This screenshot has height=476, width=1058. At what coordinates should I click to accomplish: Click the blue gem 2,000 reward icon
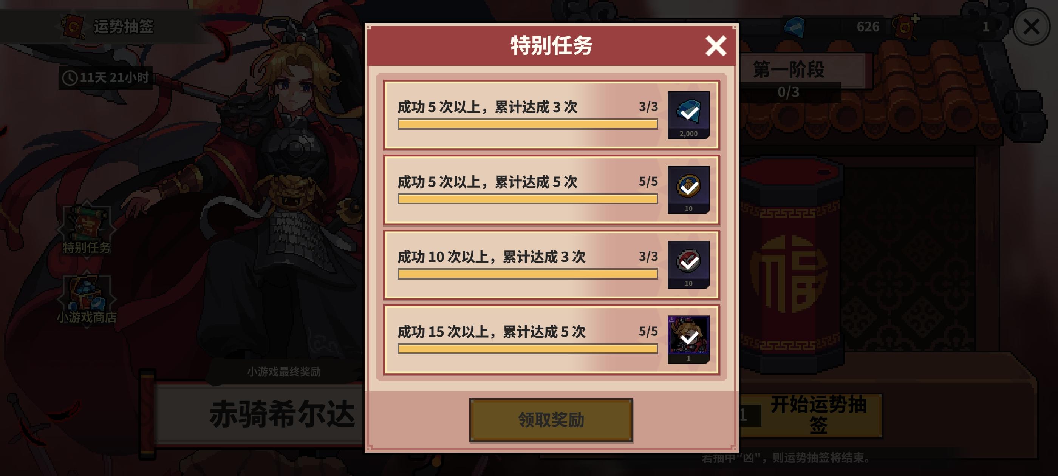(688, 114)
